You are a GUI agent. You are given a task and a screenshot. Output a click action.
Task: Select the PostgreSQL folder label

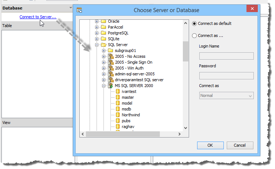click(x=118, y=33)
